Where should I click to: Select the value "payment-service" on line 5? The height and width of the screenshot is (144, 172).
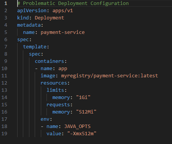point(63,32)
